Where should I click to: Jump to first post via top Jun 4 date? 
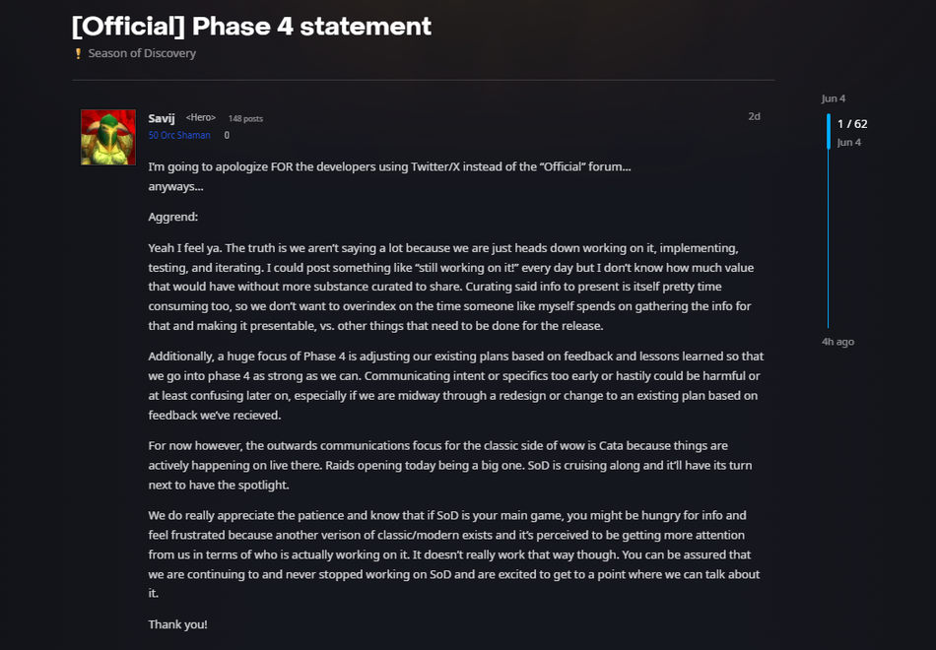pyautogui.click(x=834, y=98)
